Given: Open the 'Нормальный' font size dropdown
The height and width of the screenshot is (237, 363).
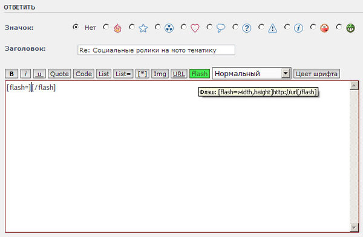Looking at the screenshot, I should click(252, 74).
